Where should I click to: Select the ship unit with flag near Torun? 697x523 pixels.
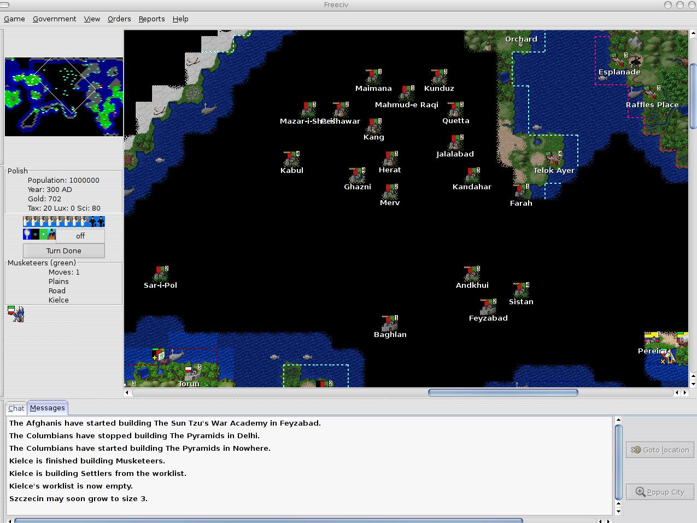[159, 355]
